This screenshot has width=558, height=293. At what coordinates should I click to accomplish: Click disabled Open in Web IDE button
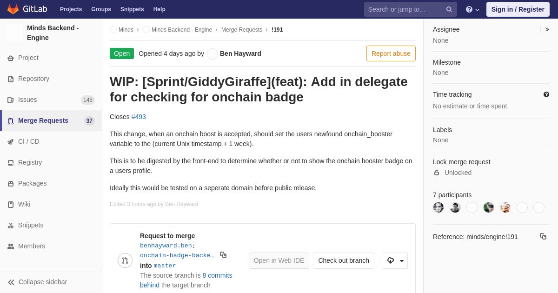pos(279,260)
